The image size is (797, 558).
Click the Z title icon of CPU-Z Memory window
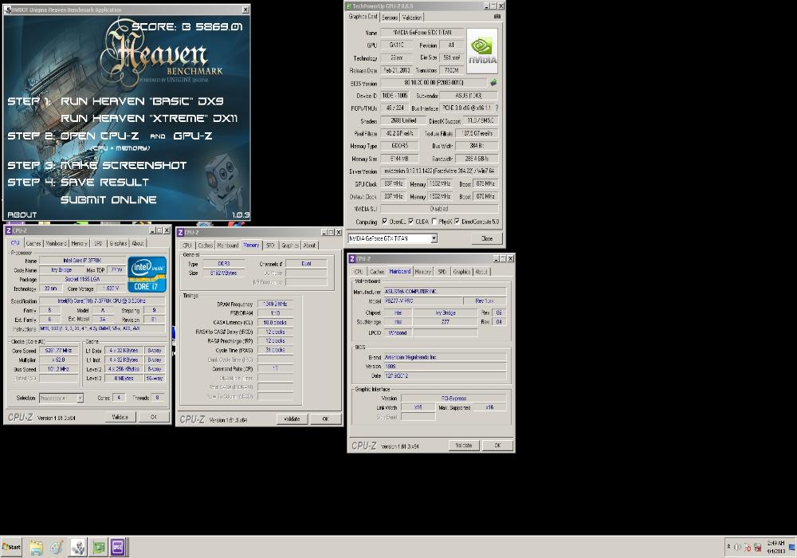[x=180, y=232]
